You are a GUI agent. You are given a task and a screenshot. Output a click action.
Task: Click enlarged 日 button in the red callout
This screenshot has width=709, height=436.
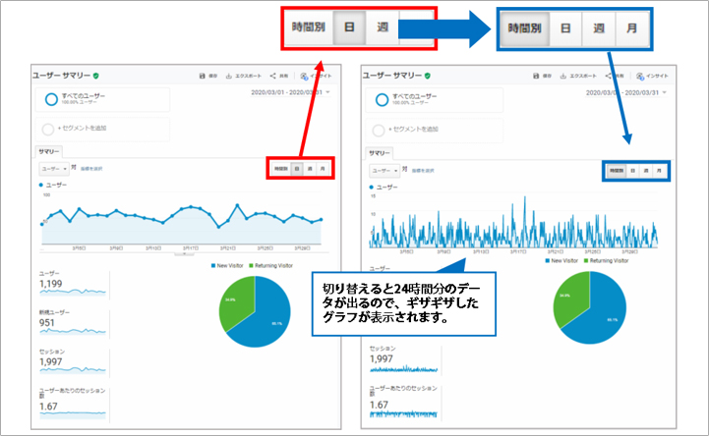349,27
